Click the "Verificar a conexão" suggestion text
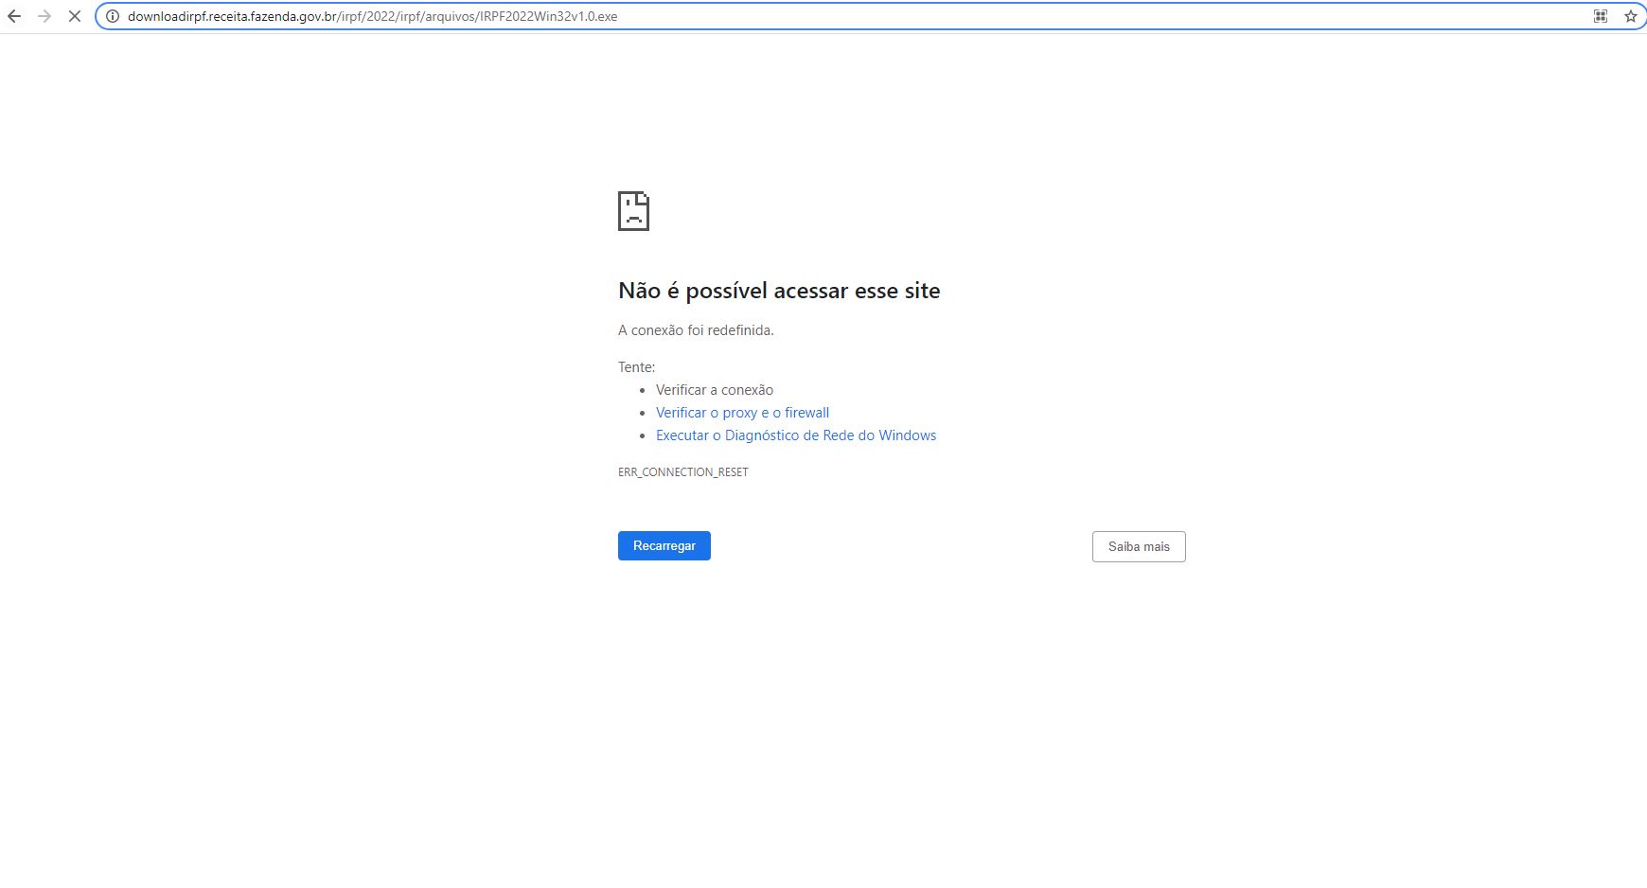1647x888 pixels. point(714,390)
